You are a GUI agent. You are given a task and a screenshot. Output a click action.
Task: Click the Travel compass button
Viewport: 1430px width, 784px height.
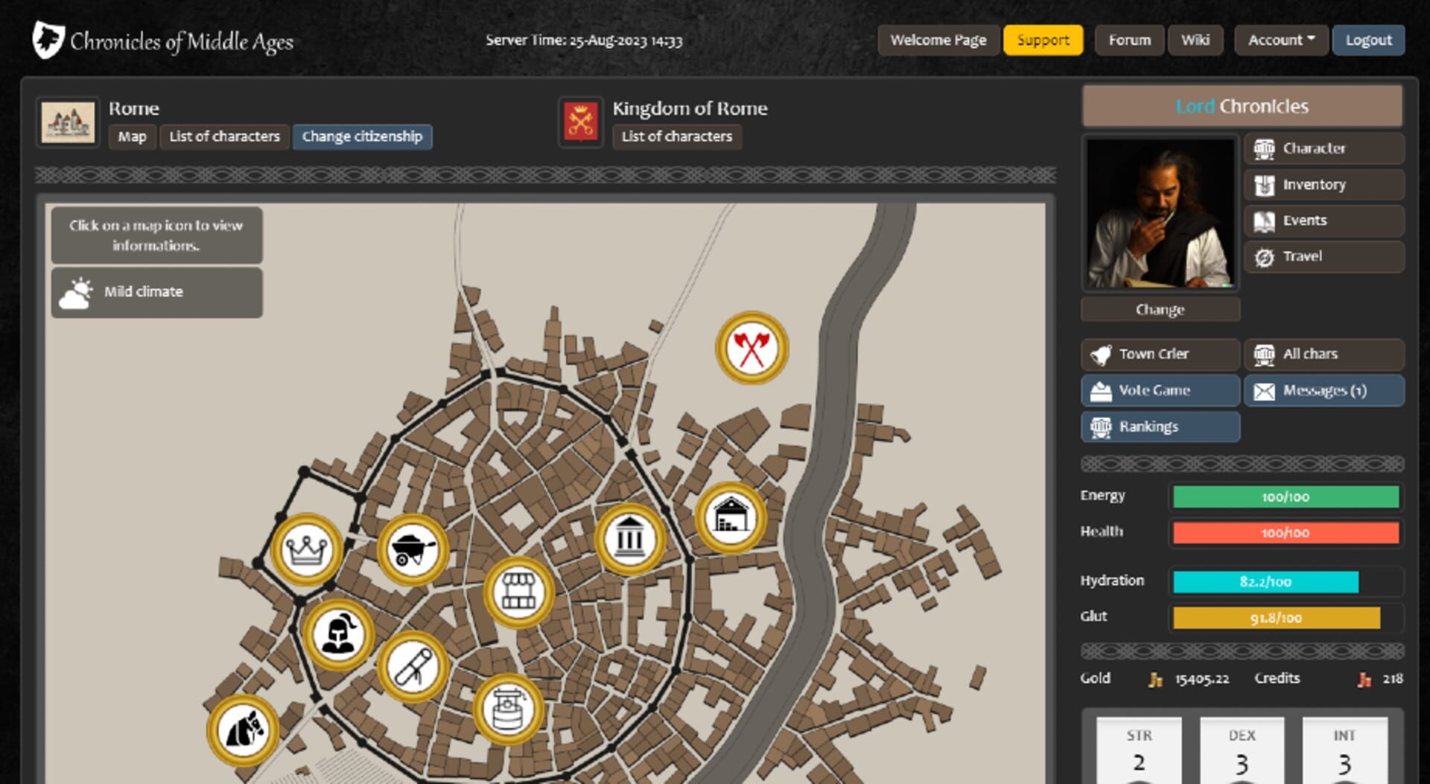[x=1323, y=256]
